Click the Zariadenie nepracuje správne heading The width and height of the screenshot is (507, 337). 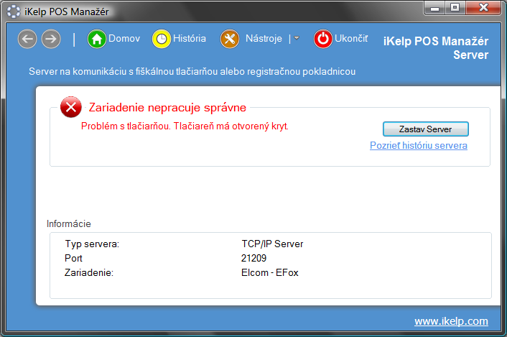167,108
